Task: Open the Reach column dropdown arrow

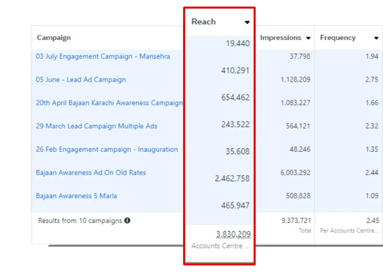Action: (247, 22)
